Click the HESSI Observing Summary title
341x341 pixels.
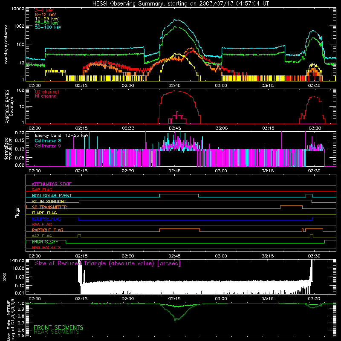[181, 4]
